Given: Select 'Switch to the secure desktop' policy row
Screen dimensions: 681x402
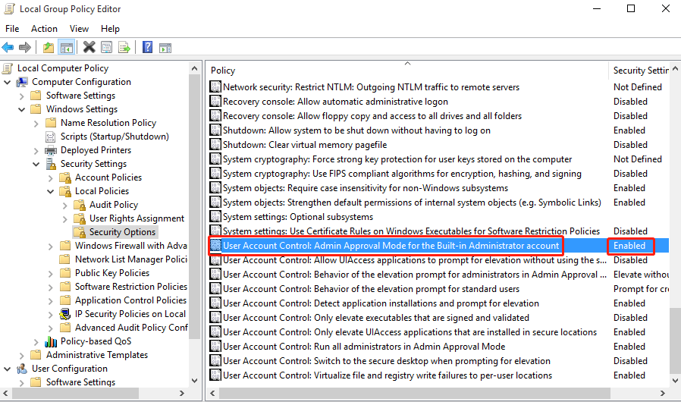Looking at the screenshot, I should coord(387,361).
